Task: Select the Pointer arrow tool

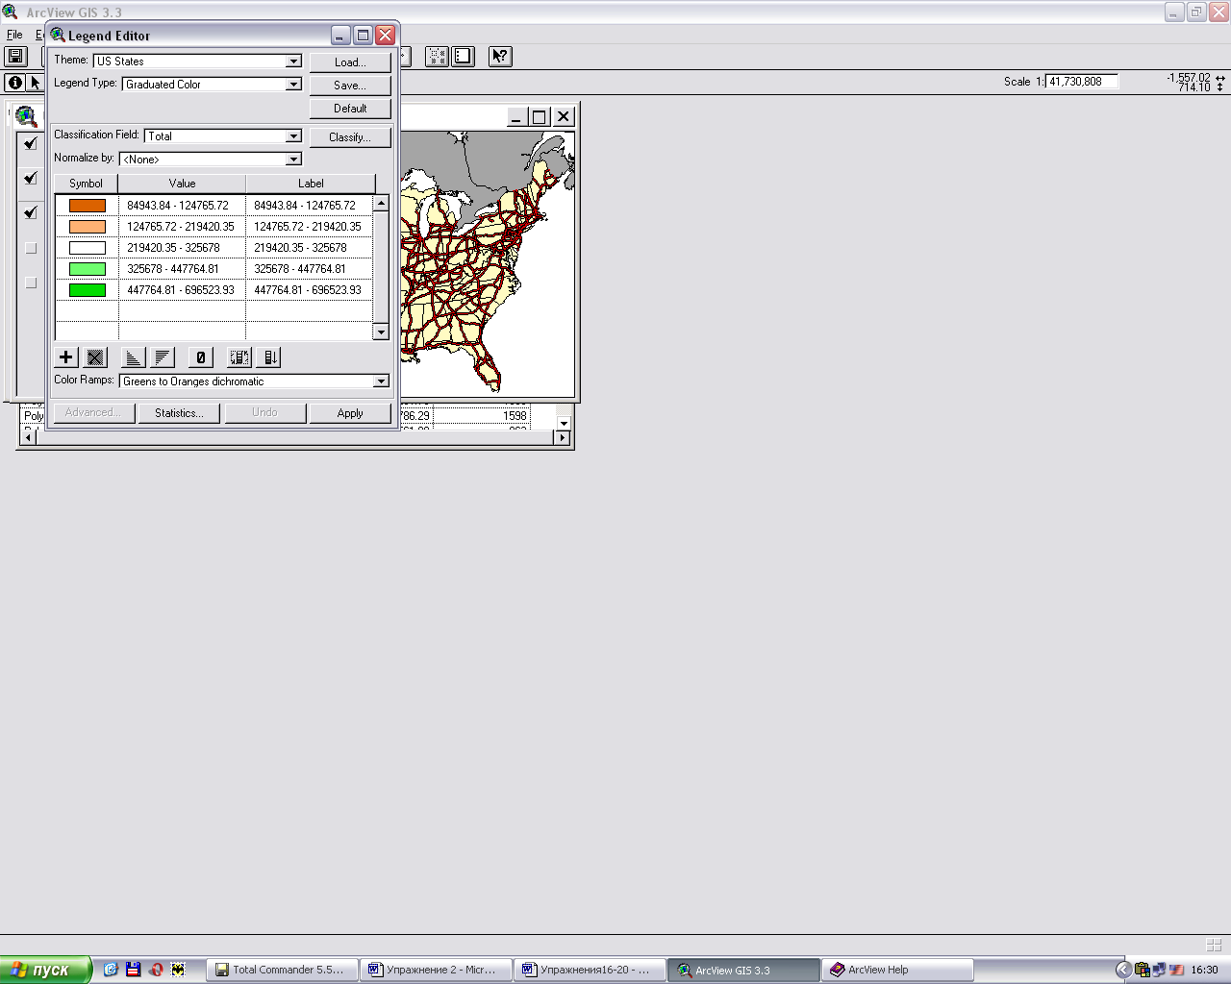Action: point(36,83)
